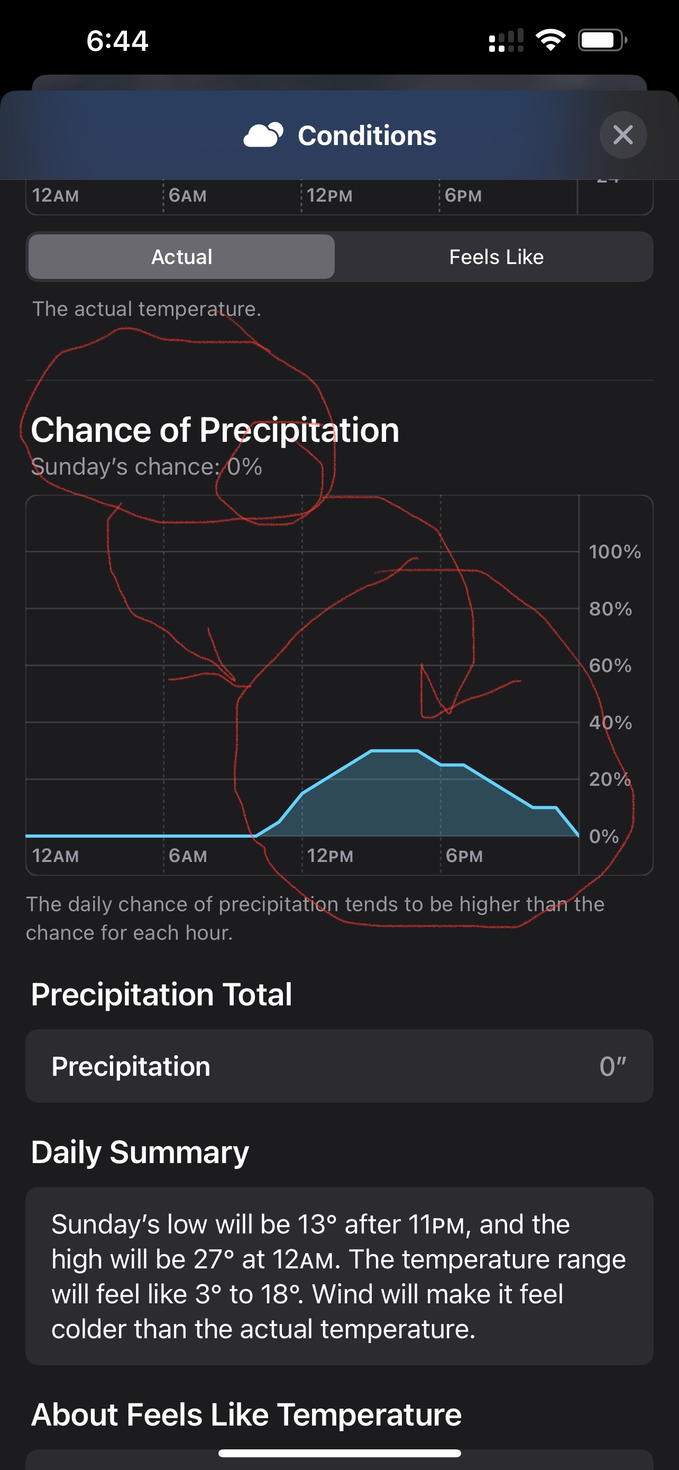The width and height of the screenshot is (679, 1470).
Task: Select the Actual temperature segment
Action: coord(181,257)
